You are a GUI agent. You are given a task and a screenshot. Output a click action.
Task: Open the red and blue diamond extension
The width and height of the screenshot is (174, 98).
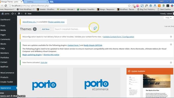tap(172, 6)
